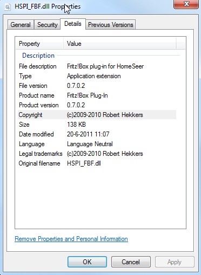Select the Size 138 KB row
The height and width of the screenshot is (275, 201).
97,125
